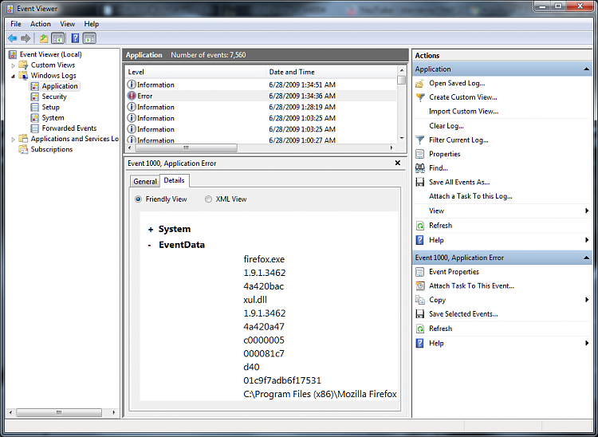Viewport: 598px width, 437px height.
Task: Select event row 6/28/2009 1:34:51 AM
Action: [x=262, y=85]
